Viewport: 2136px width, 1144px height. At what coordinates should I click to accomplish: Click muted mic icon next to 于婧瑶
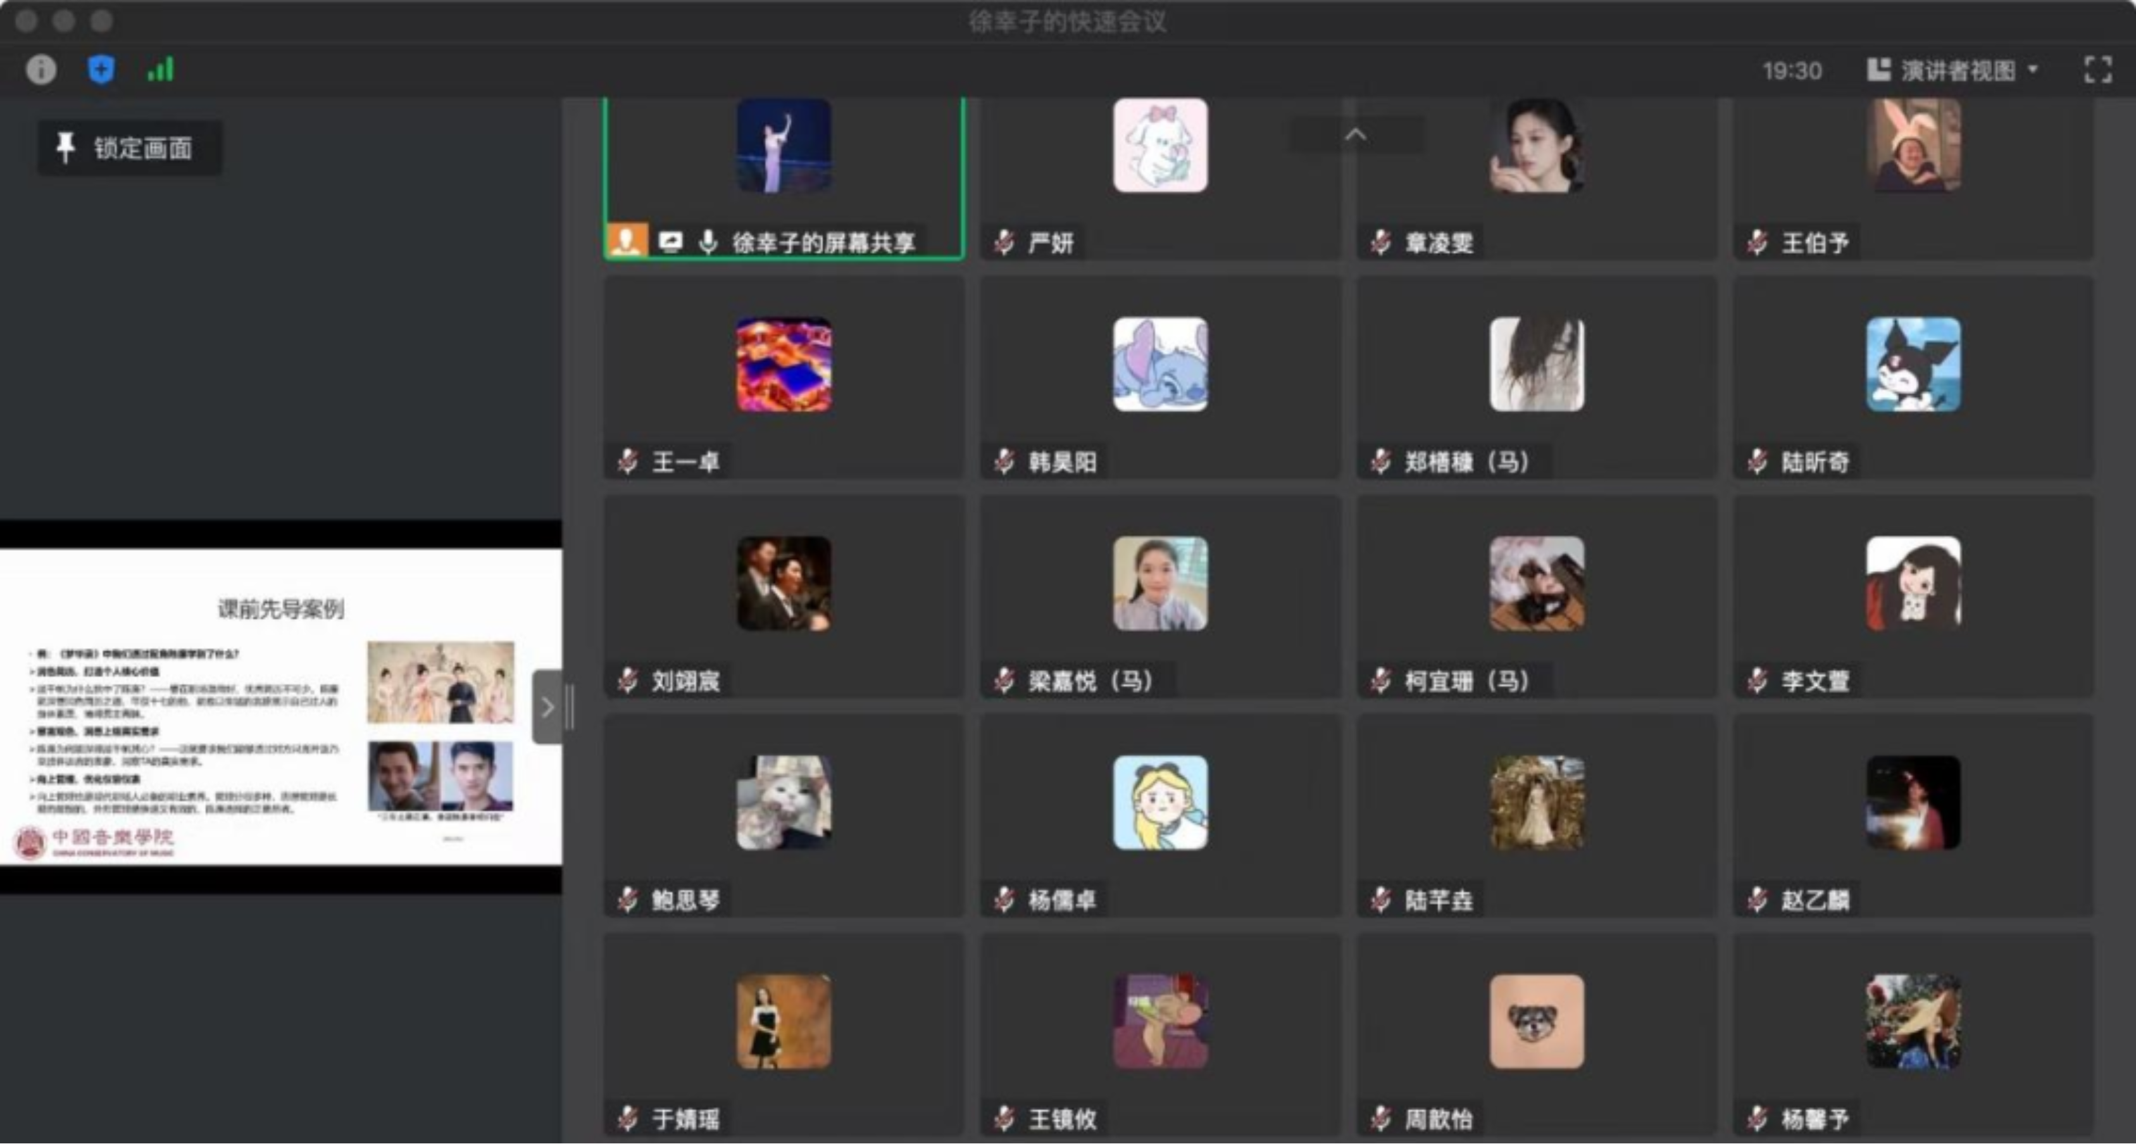tap(628, 1118)
